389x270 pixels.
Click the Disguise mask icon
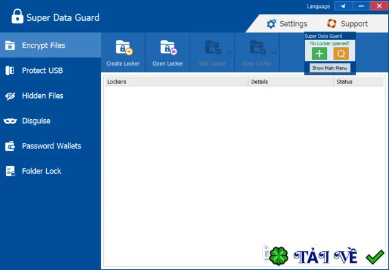tap(10, 121)
